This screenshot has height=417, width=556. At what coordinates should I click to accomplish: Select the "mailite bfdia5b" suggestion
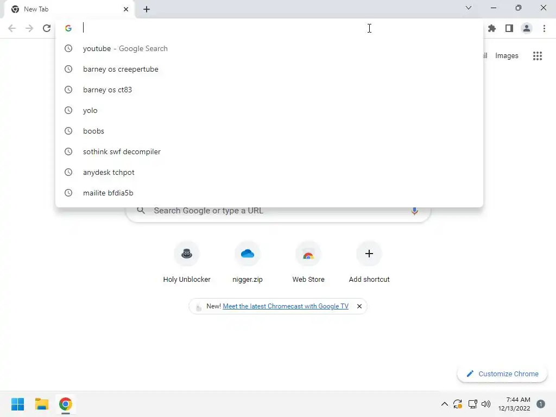coord(269,193)
